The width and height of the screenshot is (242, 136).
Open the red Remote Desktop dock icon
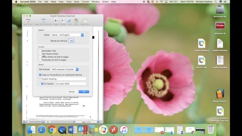click(x=113, y=130)
